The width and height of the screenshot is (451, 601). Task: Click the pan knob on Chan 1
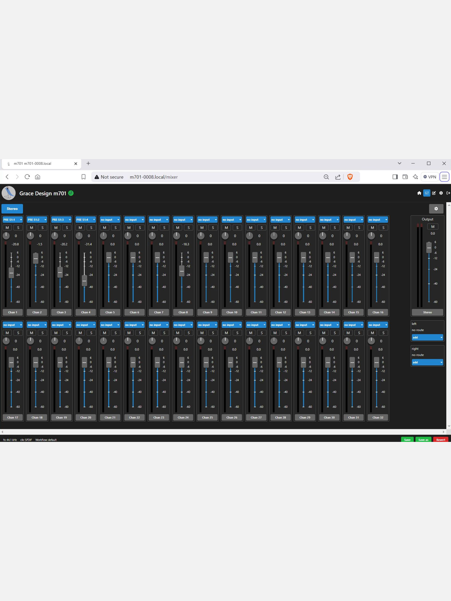point(6,236)
